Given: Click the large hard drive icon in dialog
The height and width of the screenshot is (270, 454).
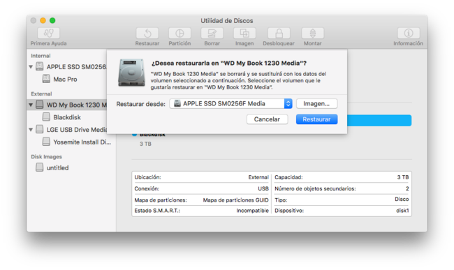Looking at the screenshot, I should pyautogui.click(x=131, y=73).
